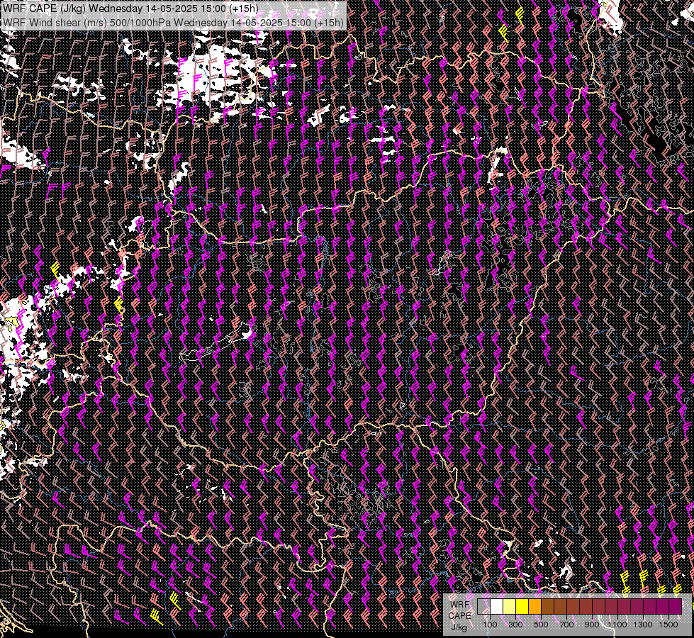
Task: Click the white 100–200 CAPE legend swatch
Action: (497, 607)
